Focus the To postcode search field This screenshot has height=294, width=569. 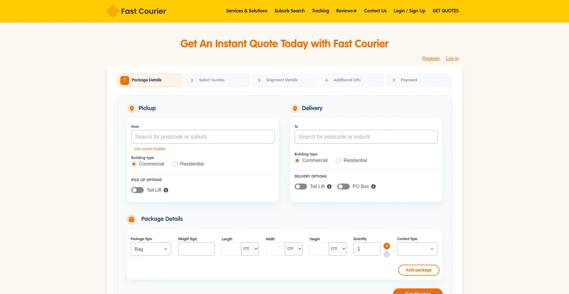pos(366,137)
